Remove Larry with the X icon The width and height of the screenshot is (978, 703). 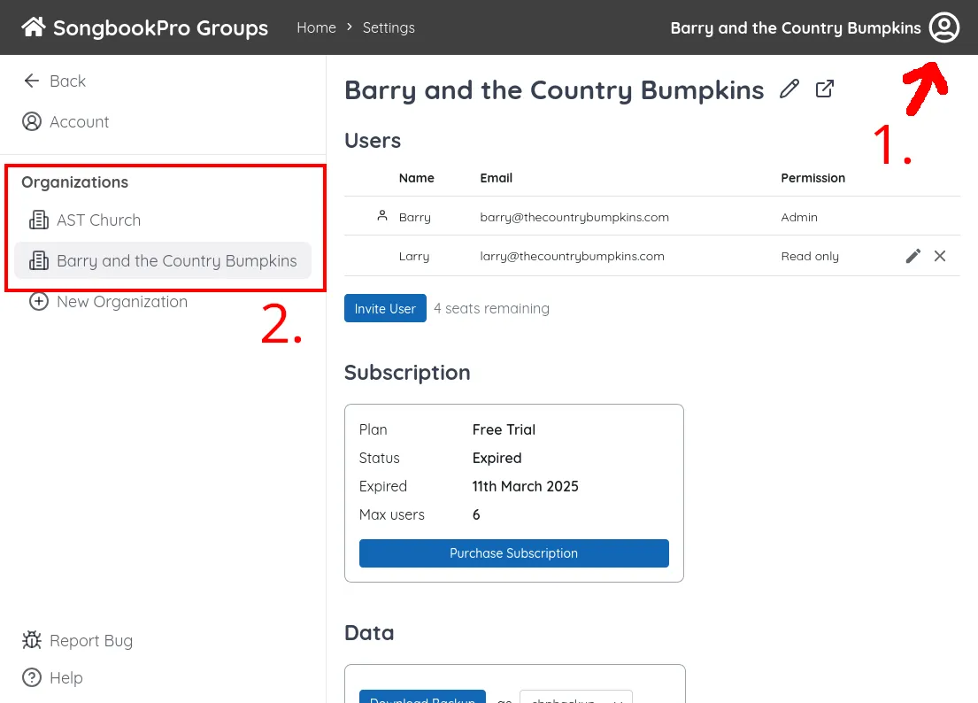(x=940, y=256)
